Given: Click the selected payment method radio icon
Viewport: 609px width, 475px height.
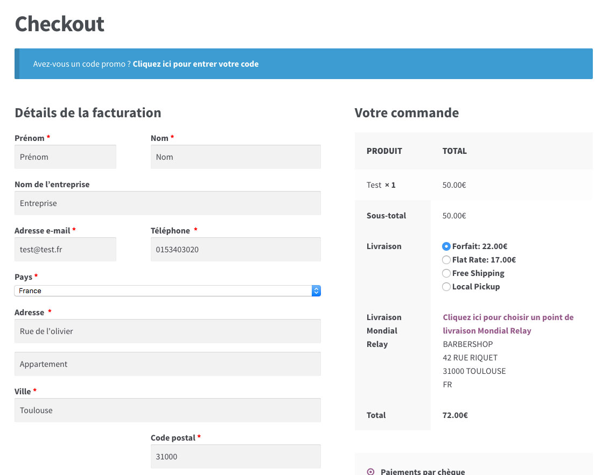Looking at the screenshot, I should coord(370,470).
